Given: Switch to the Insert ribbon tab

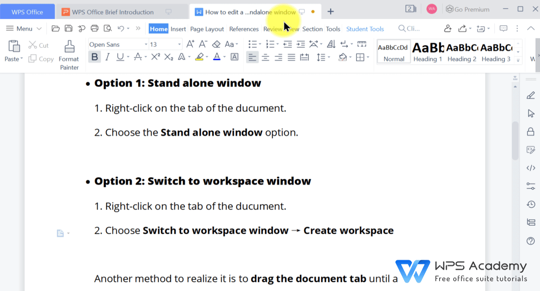Looking at the screenshot, I should coord(178,29).
